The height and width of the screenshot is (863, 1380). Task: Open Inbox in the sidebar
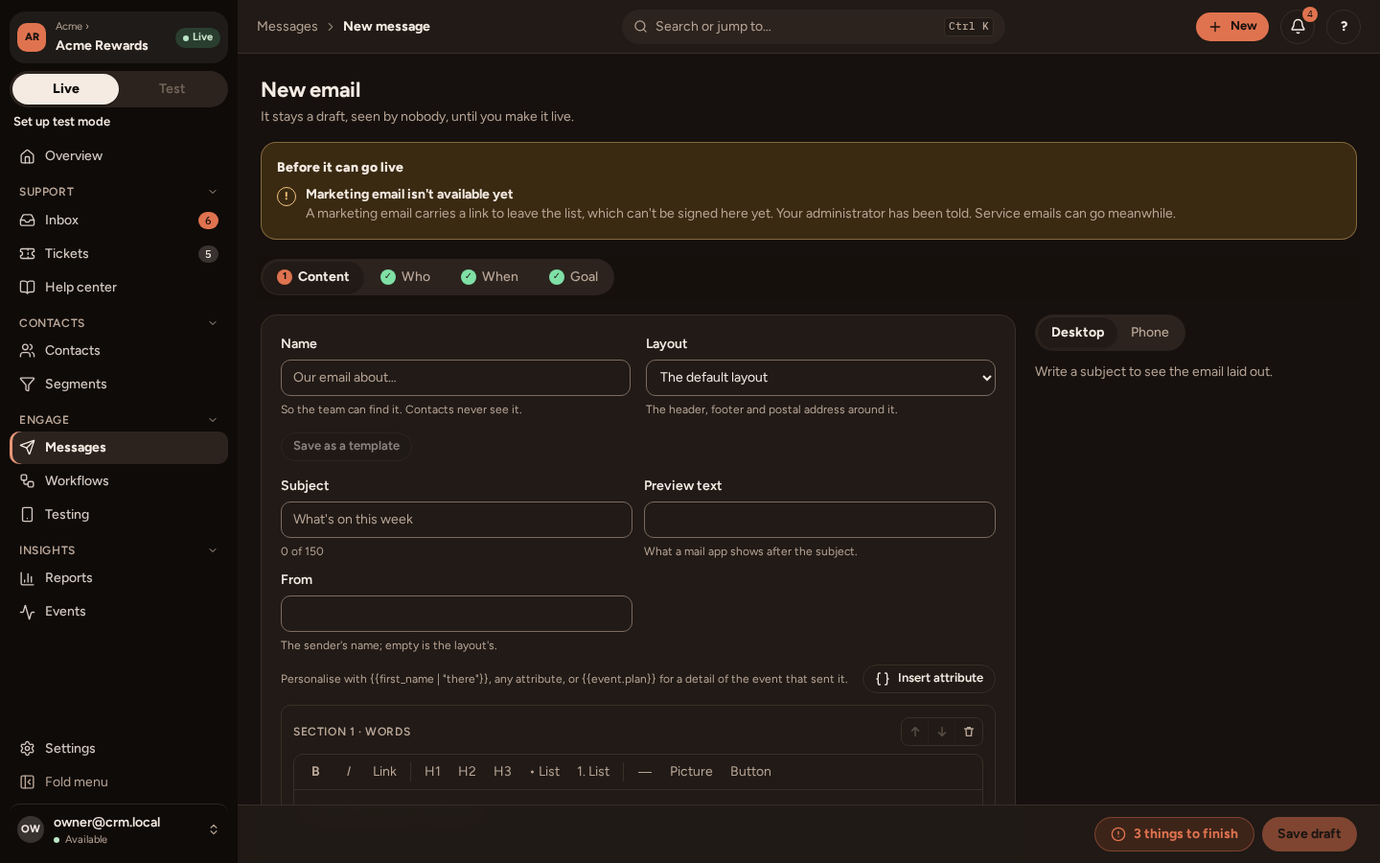119,221
